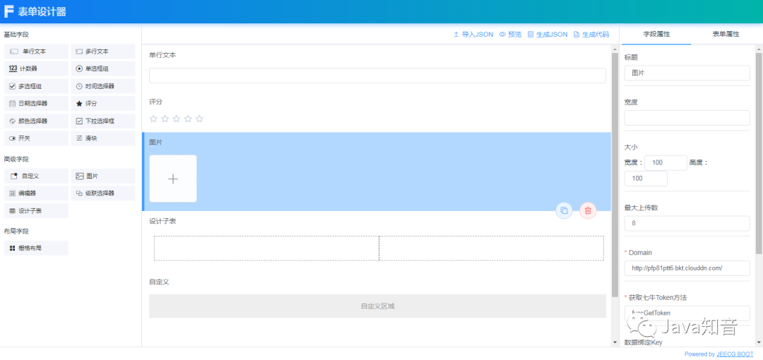This screenshot has width=763, height=360.
Task: Click the 高度 100 input
Action: tap(646, 178)
